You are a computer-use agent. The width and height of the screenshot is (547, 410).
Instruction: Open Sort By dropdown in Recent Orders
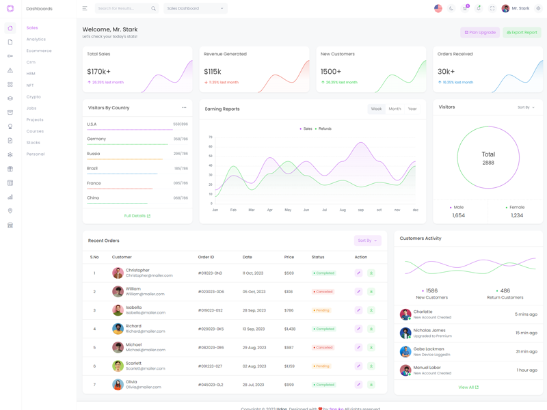click(x=367, y=241)
